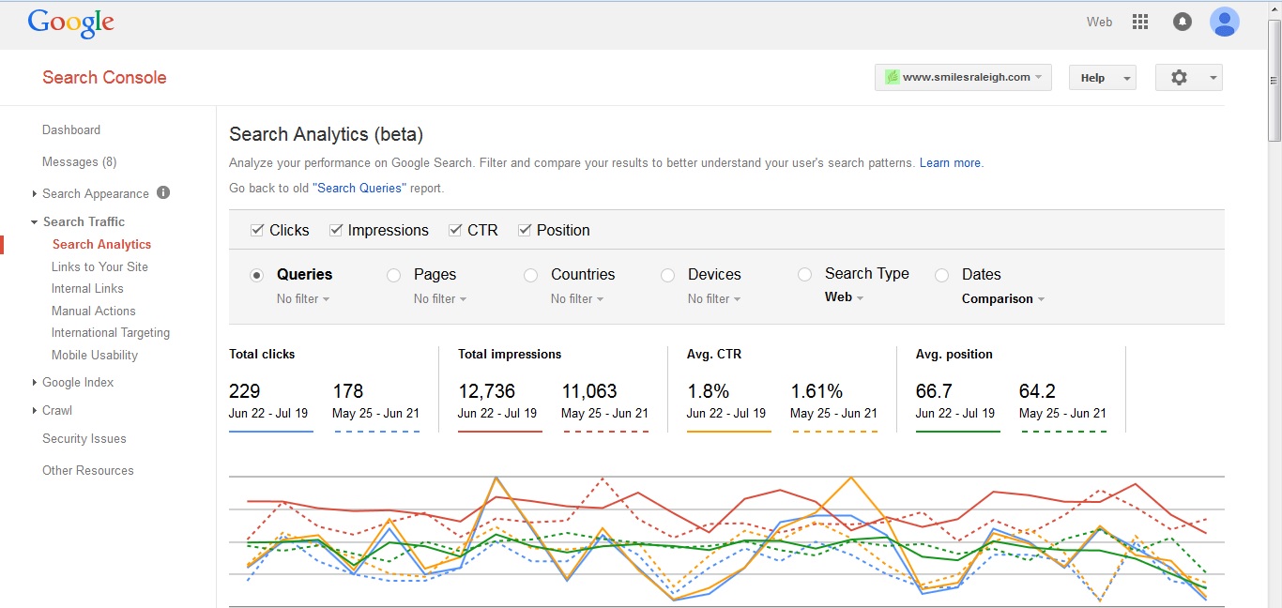This screenshot has width=1282, height=608.
Task: Open Dashboard in the sidebar
Action: [x=71, y=129]
